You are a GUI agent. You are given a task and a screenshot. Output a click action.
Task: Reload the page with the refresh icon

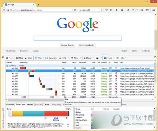click(x=75, y=10)
